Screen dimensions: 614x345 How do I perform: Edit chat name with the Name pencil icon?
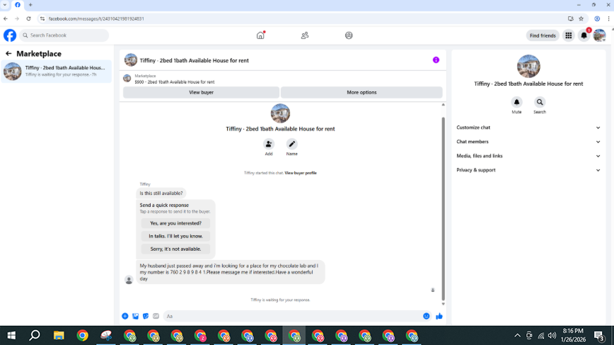click(291, 144)
